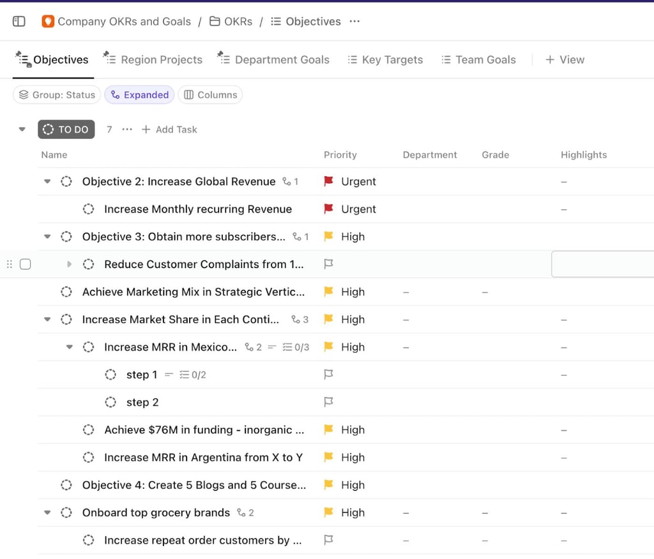This screenshot has height=559, width=654.
Task: Collapse Objective 2: Increase Global Revenue subtasks
Action: point(47,181)
